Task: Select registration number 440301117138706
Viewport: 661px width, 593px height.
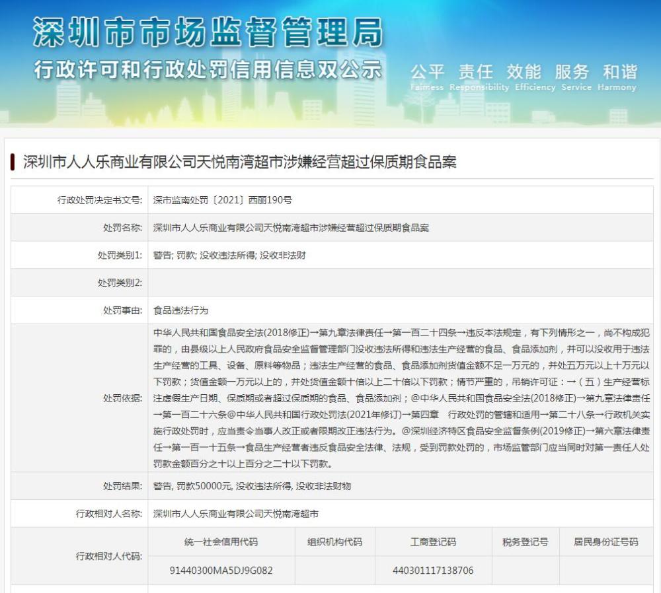Action: coord(433,571)
